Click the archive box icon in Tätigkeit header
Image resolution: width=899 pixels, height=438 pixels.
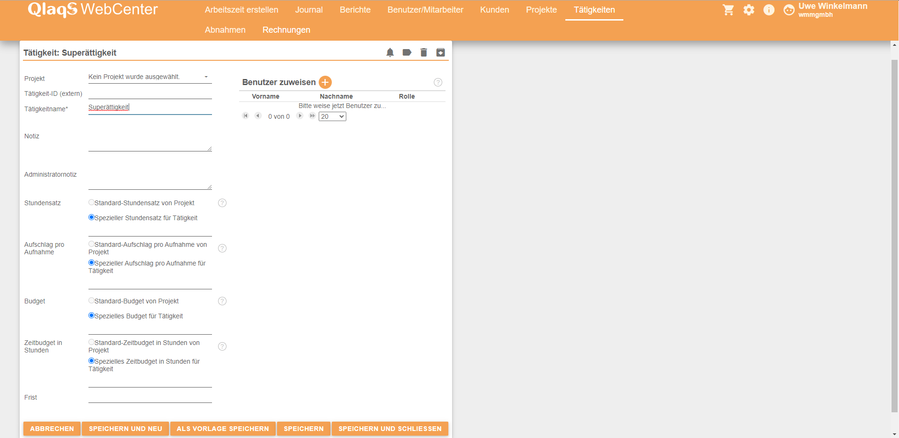click(440, 52)
